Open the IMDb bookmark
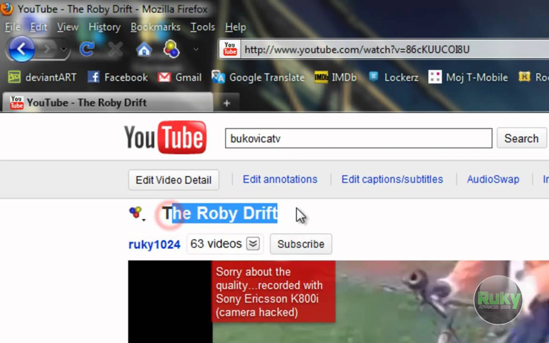549x343 pixels. click(335, 77)
